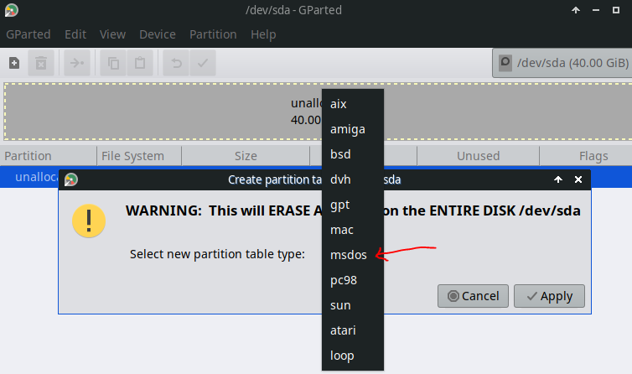632x374 pixels.
Task: Click the dialog's up-arrow title button
Action: (558, 179)
